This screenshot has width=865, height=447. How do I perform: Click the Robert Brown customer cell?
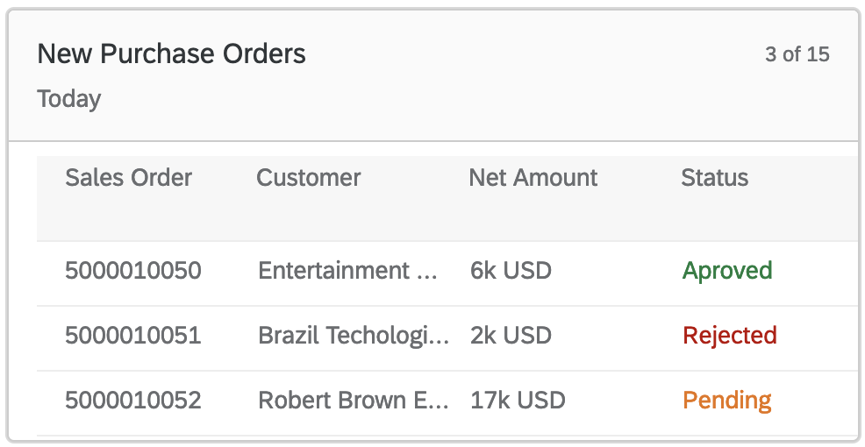click(x=354, y=401)
